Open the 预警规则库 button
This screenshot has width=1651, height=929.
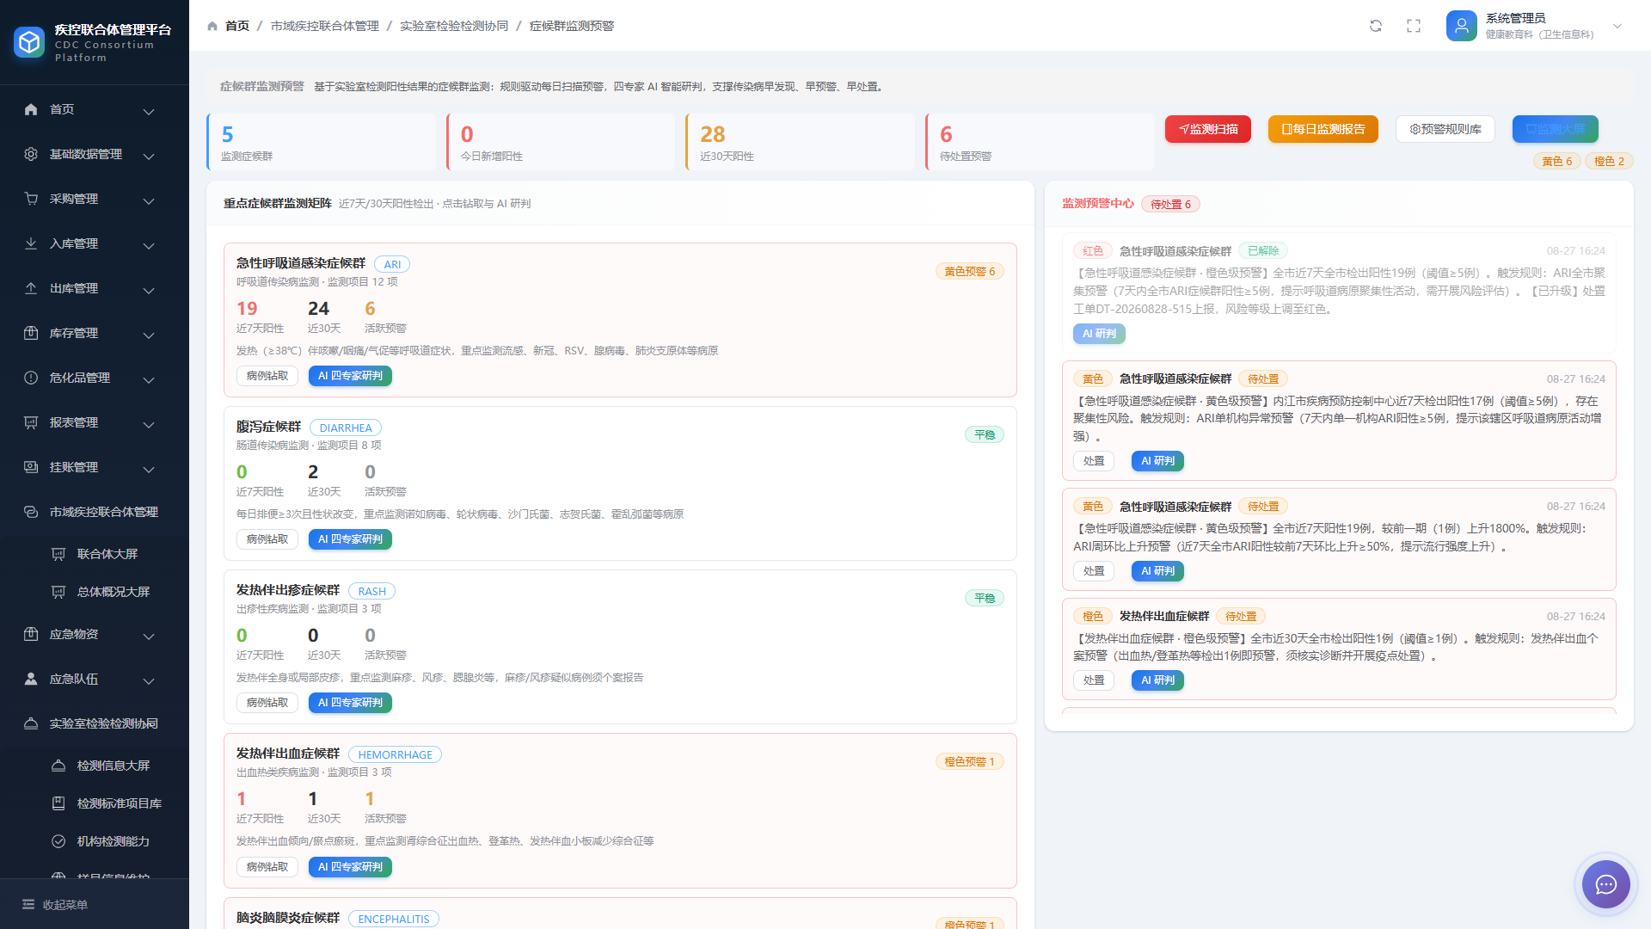coord(1445,129)
